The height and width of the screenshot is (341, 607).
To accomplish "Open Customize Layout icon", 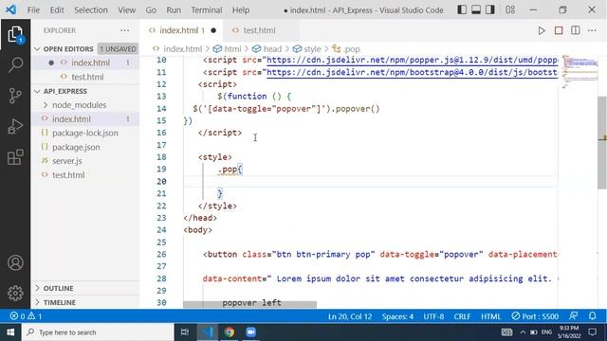I will click(x=510, y=9).
